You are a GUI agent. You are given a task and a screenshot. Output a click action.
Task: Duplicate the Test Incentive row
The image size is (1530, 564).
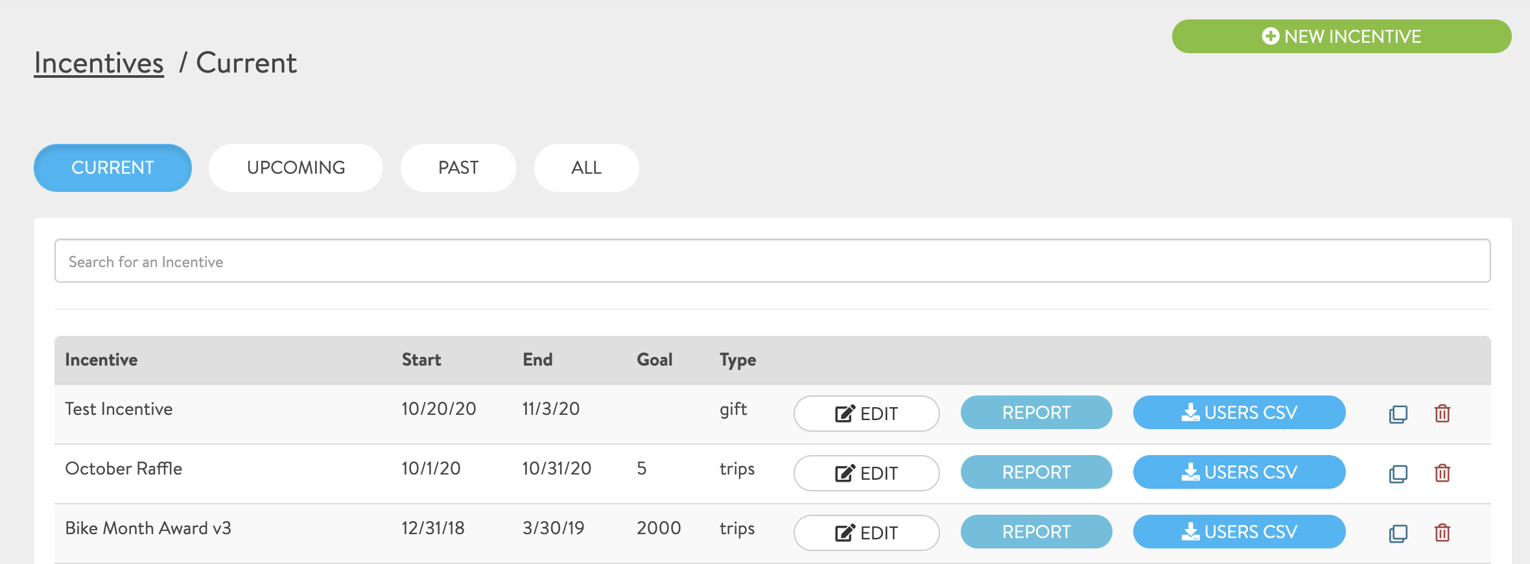[x=1398, y=414]
